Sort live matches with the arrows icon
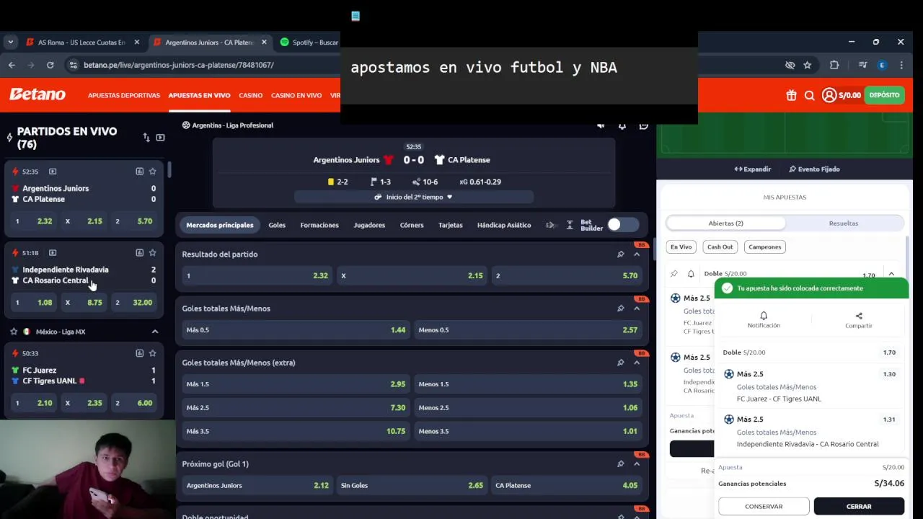This screenshot has height=519, width=923. click(146, 137)
